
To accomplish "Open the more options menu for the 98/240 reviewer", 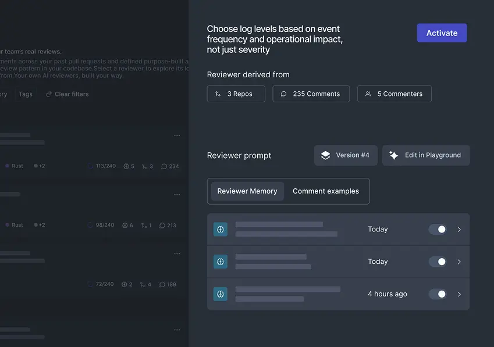I will (177, 195).
